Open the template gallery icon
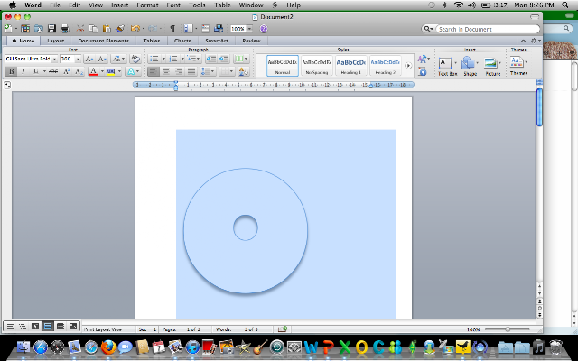 pyautogui.click(x=25, y=29)
